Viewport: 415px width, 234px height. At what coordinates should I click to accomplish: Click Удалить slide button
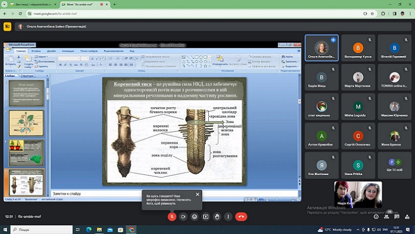coord(41,66)
